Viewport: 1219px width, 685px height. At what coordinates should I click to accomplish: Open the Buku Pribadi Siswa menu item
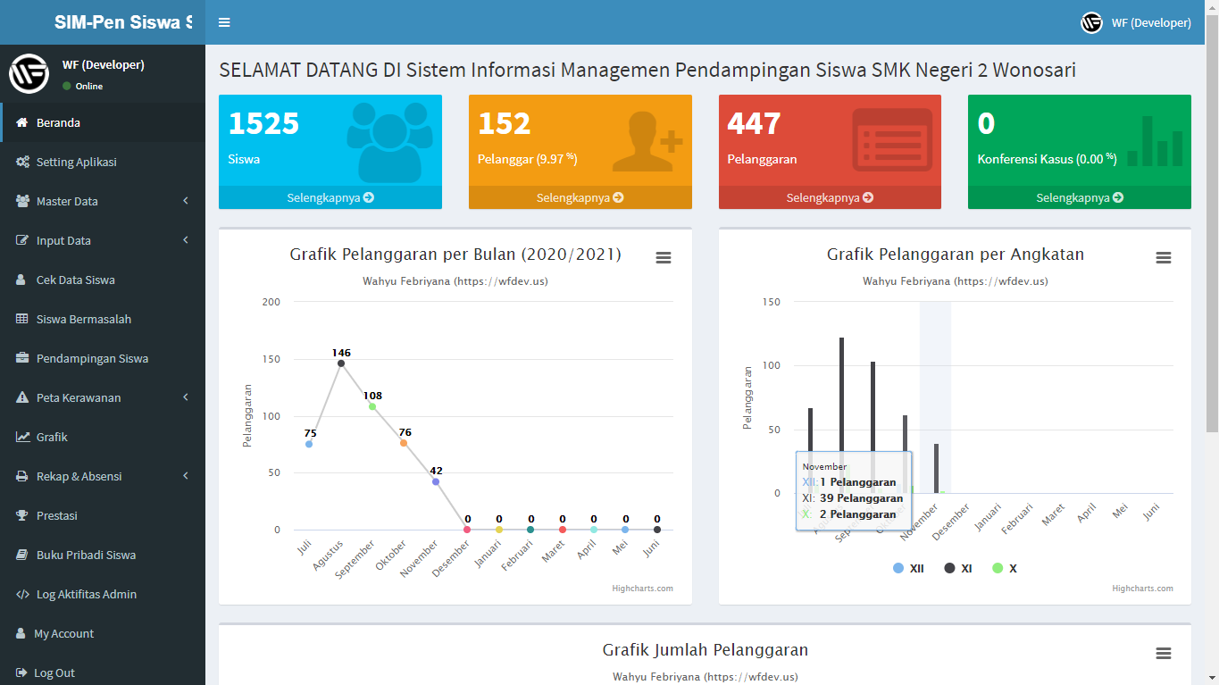click(86, 556)
